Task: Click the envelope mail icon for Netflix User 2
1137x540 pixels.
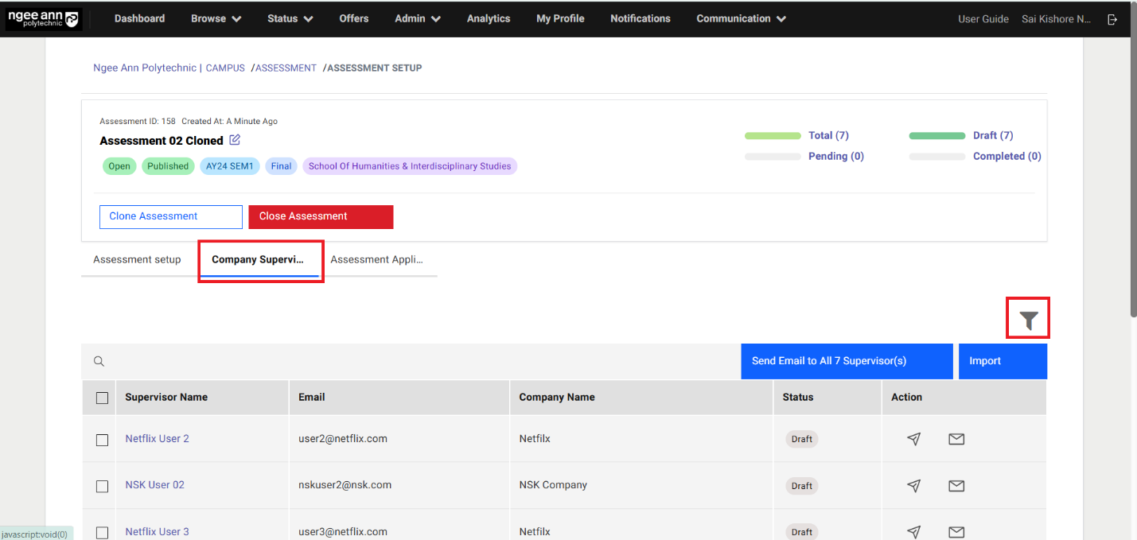Action: click(x=956, y=439)
